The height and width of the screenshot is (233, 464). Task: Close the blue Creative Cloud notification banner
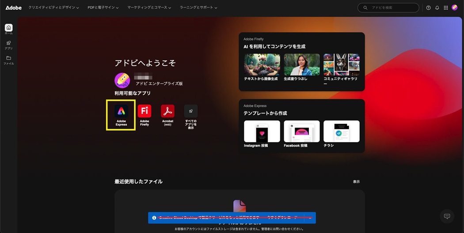[310, 218]
